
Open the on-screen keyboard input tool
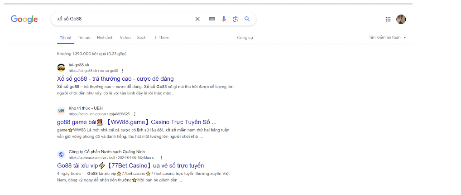coord(212,19)
